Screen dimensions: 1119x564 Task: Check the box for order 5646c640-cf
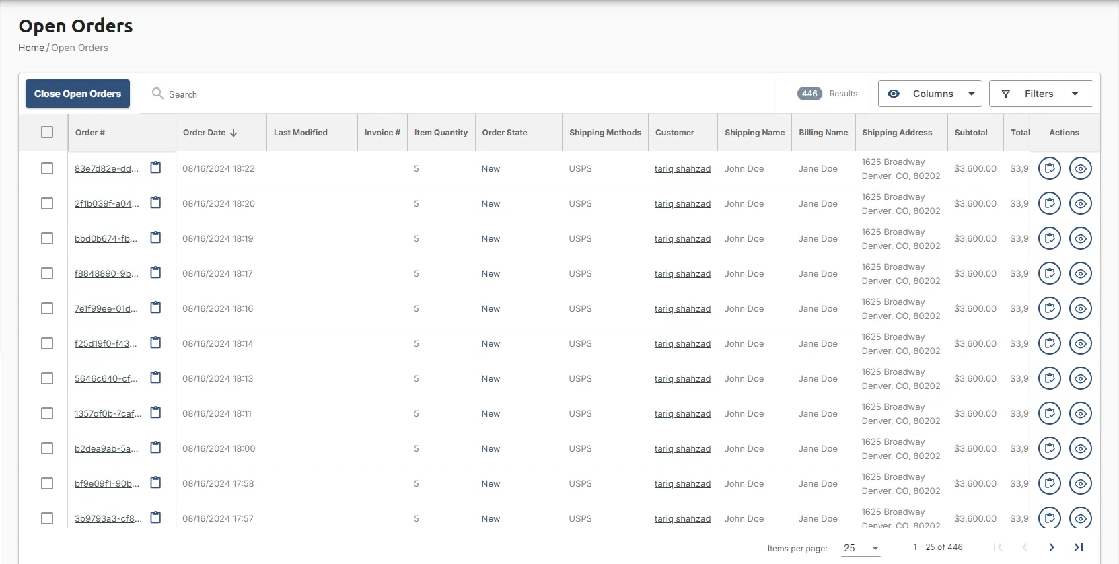pos(47,378)
